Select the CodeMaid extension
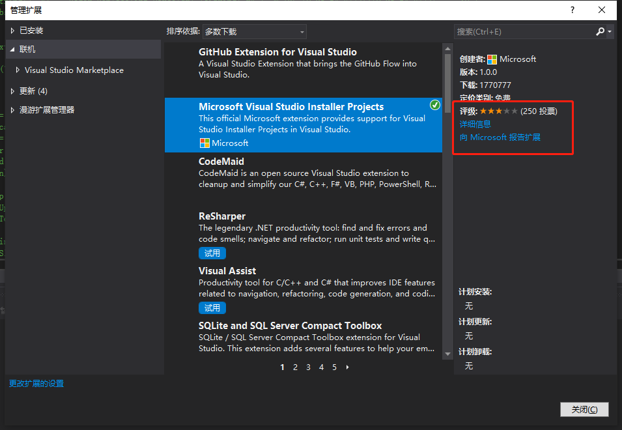The width and height of the screenshot is (622, 430). [304, 180]
